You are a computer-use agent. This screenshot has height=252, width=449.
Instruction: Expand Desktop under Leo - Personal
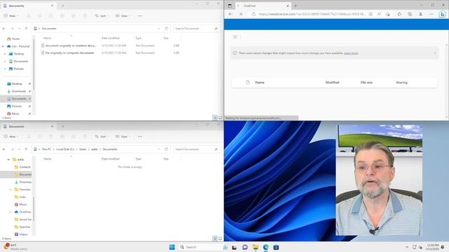pos(5,54)
